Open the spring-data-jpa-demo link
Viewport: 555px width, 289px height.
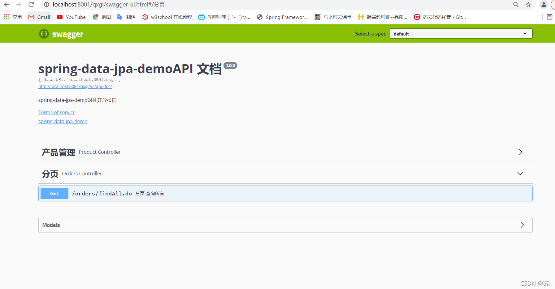(x=63, y=121)
